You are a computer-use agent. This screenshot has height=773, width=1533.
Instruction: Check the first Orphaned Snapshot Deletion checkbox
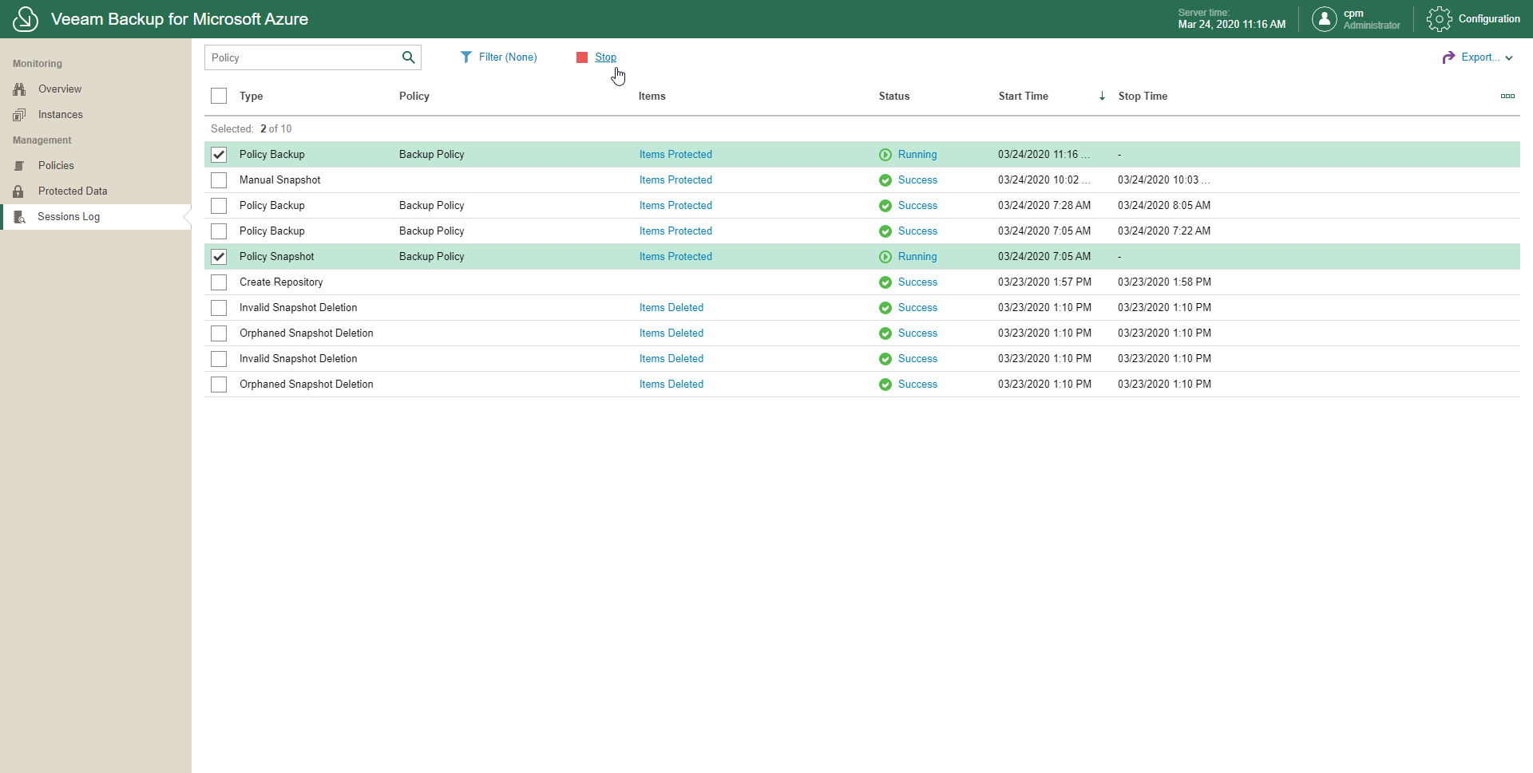(x=219, y=333)
